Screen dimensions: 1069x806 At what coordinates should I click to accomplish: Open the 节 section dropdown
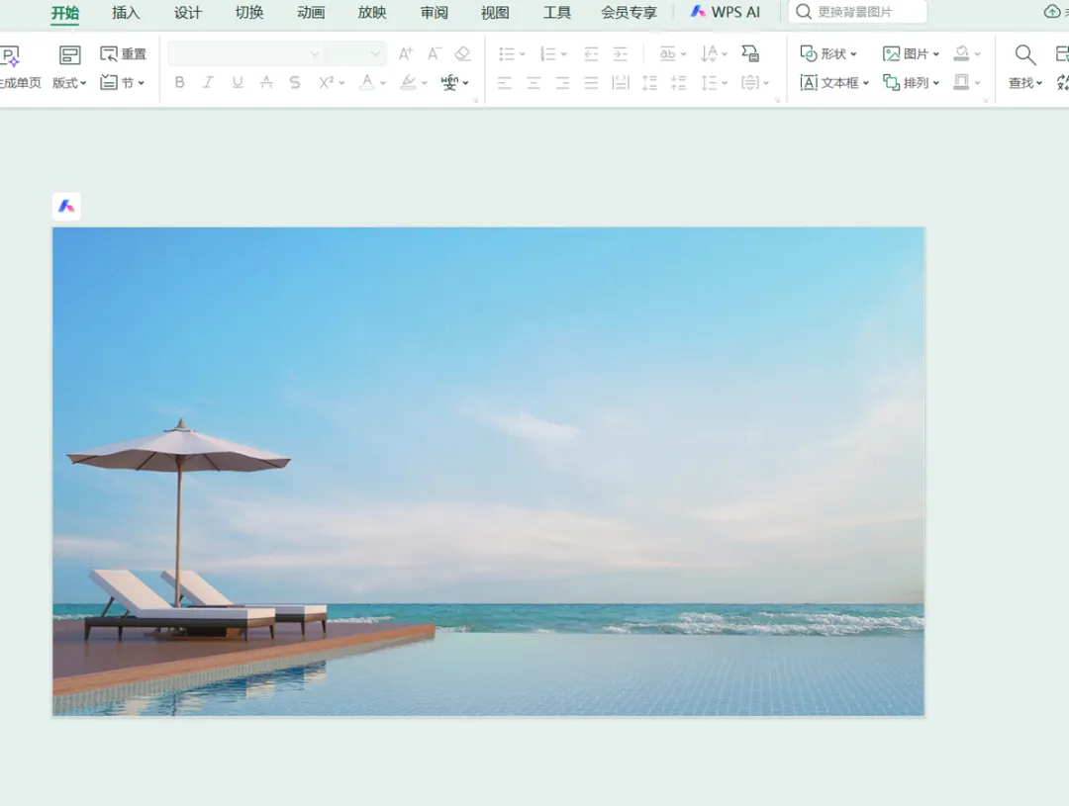123,82
